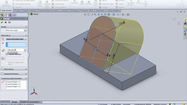This screenshot has height=105, width=187.
Task: Enable the Dirección 2 checkbox
Action: [2, 69]
